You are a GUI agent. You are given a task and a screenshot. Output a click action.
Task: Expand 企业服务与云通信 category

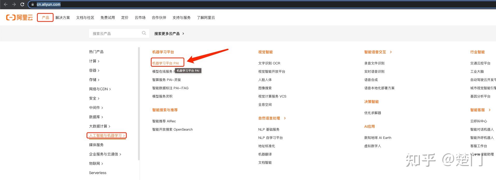105,154
